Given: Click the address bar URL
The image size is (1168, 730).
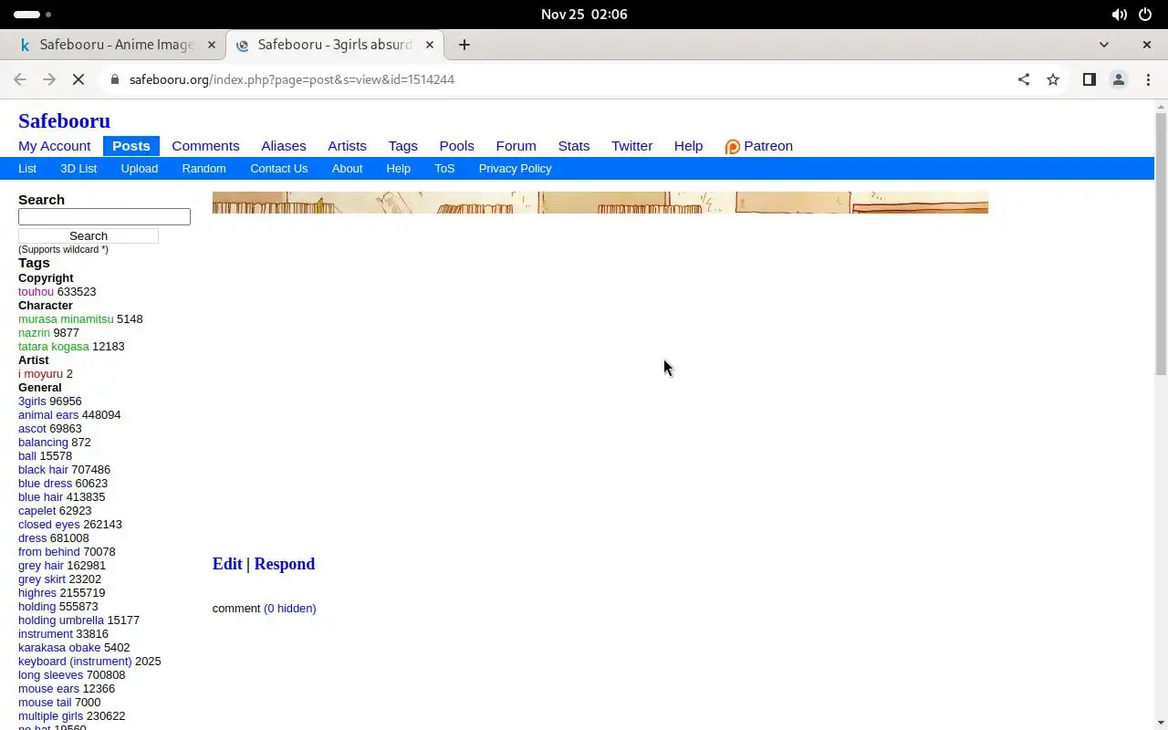Looking at the screenshot, I should click(x=292, y=79).
